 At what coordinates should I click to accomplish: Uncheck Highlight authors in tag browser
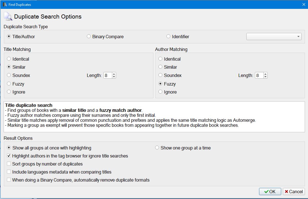tap(9, 156)
